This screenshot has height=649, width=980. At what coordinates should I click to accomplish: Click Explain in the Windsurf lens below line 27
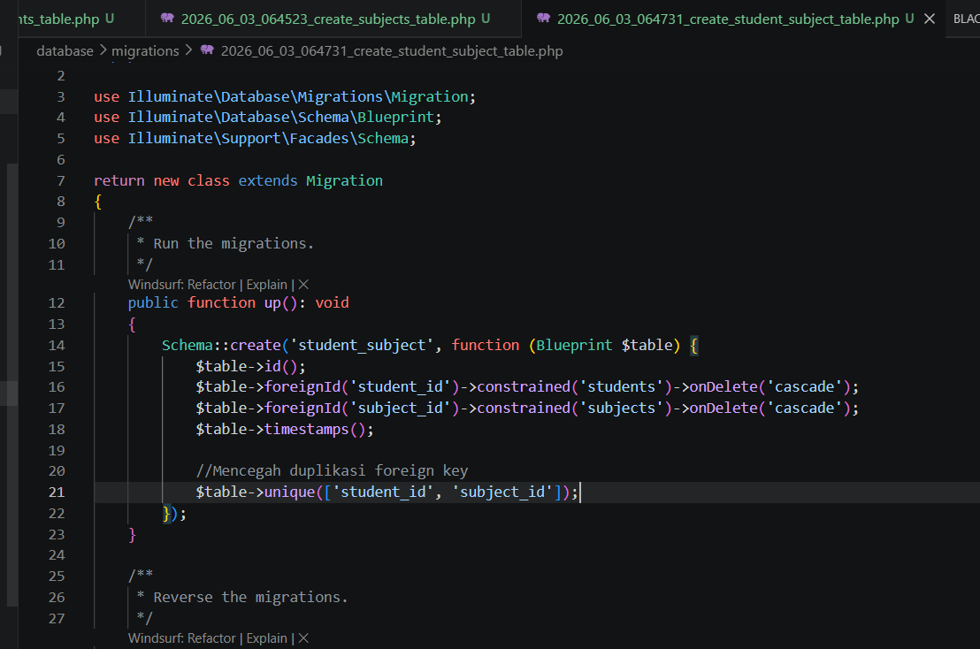(266, 638)
